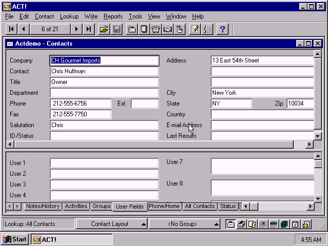The height and width of the screenshot is (246, 328).
Task: Open the Lookup menu
Action: coord(69,16)
